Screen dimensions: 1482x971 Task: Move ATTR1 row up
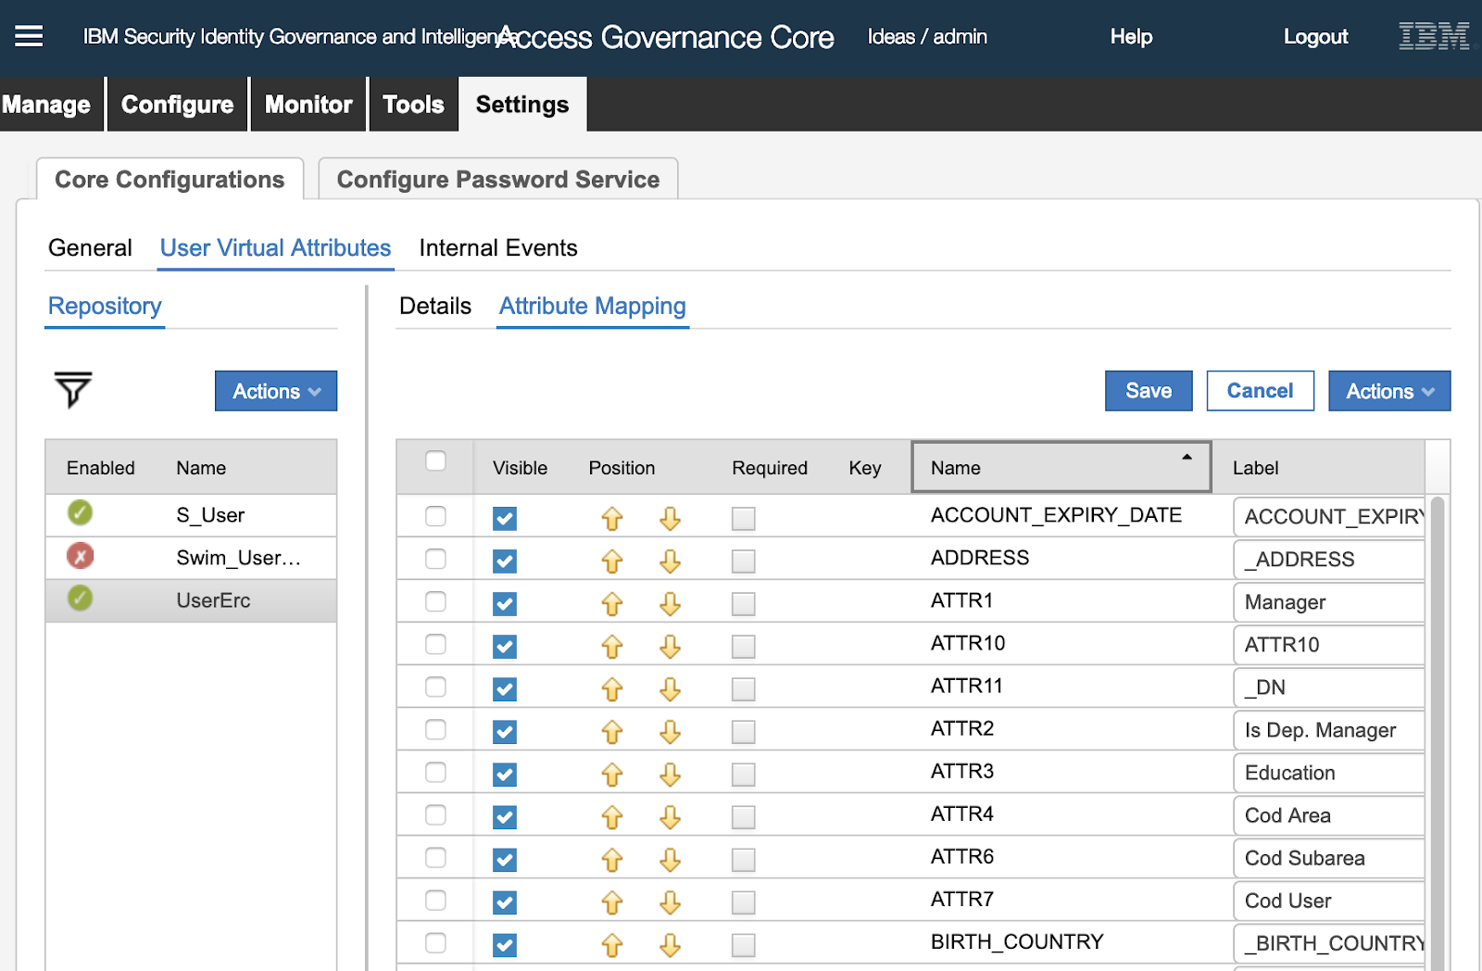coord(612,603)
